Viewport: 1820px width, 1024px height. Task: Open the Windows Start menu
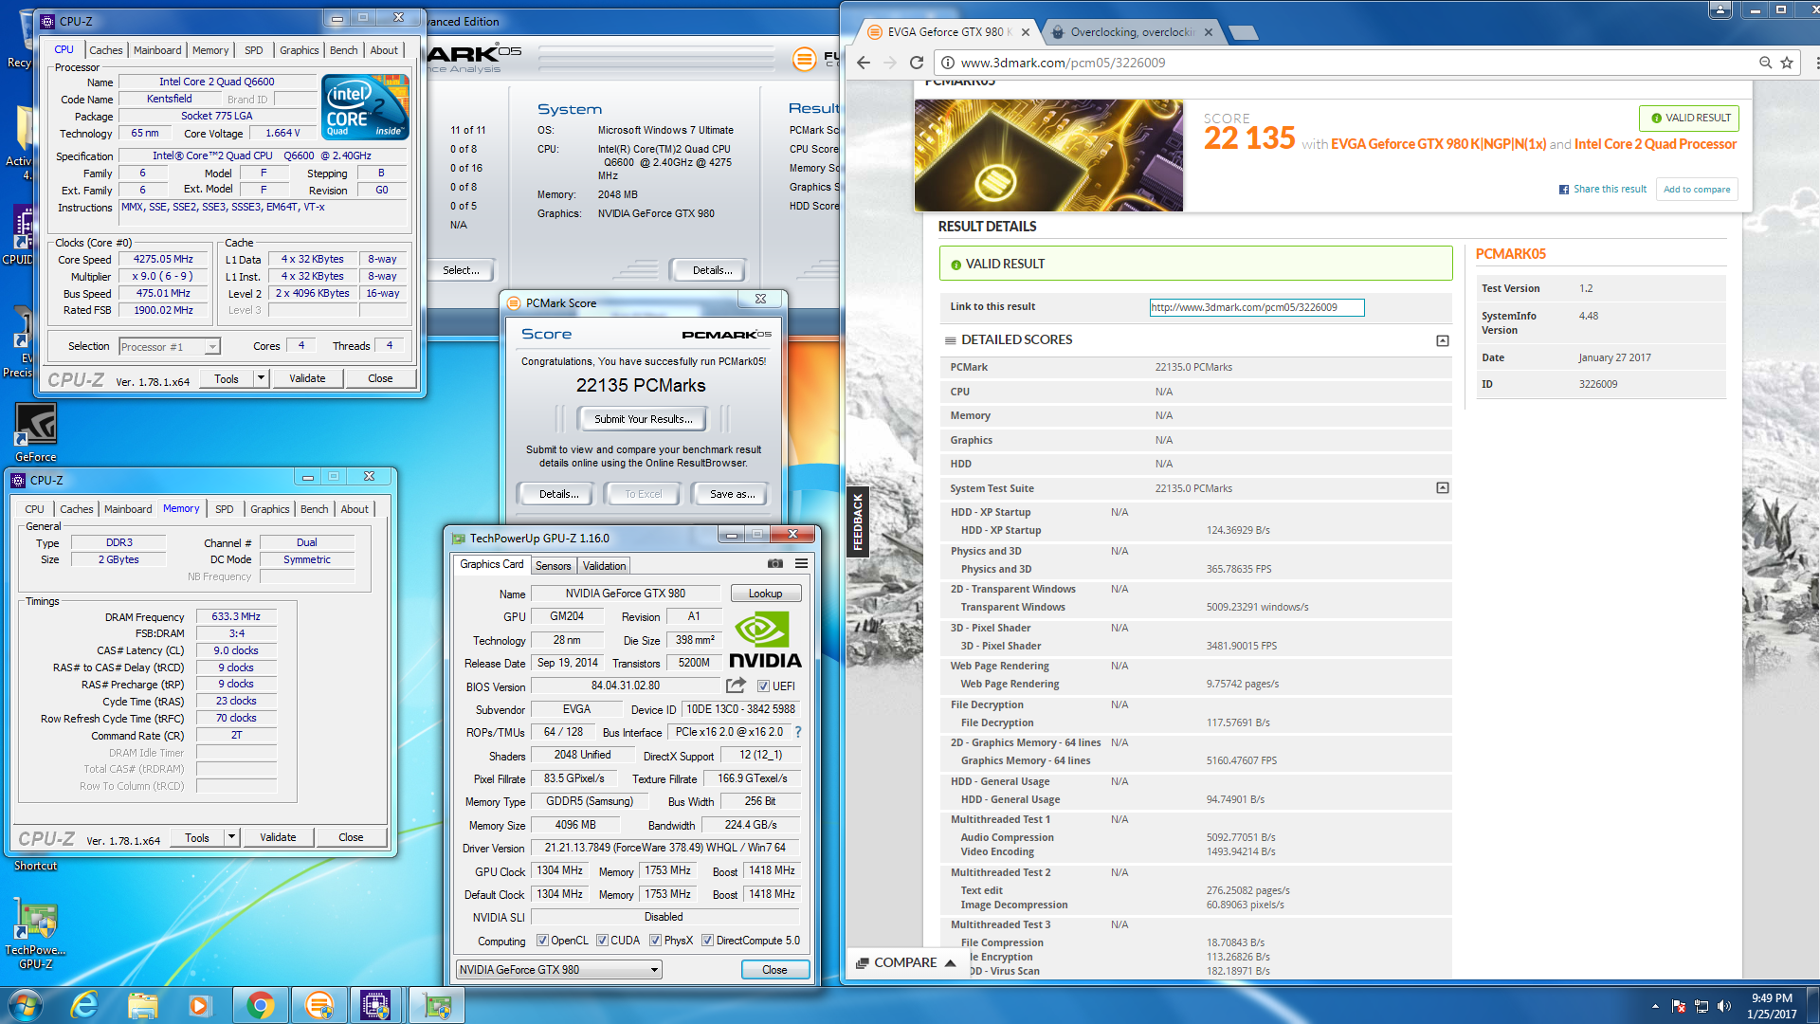click(26, 1005)
